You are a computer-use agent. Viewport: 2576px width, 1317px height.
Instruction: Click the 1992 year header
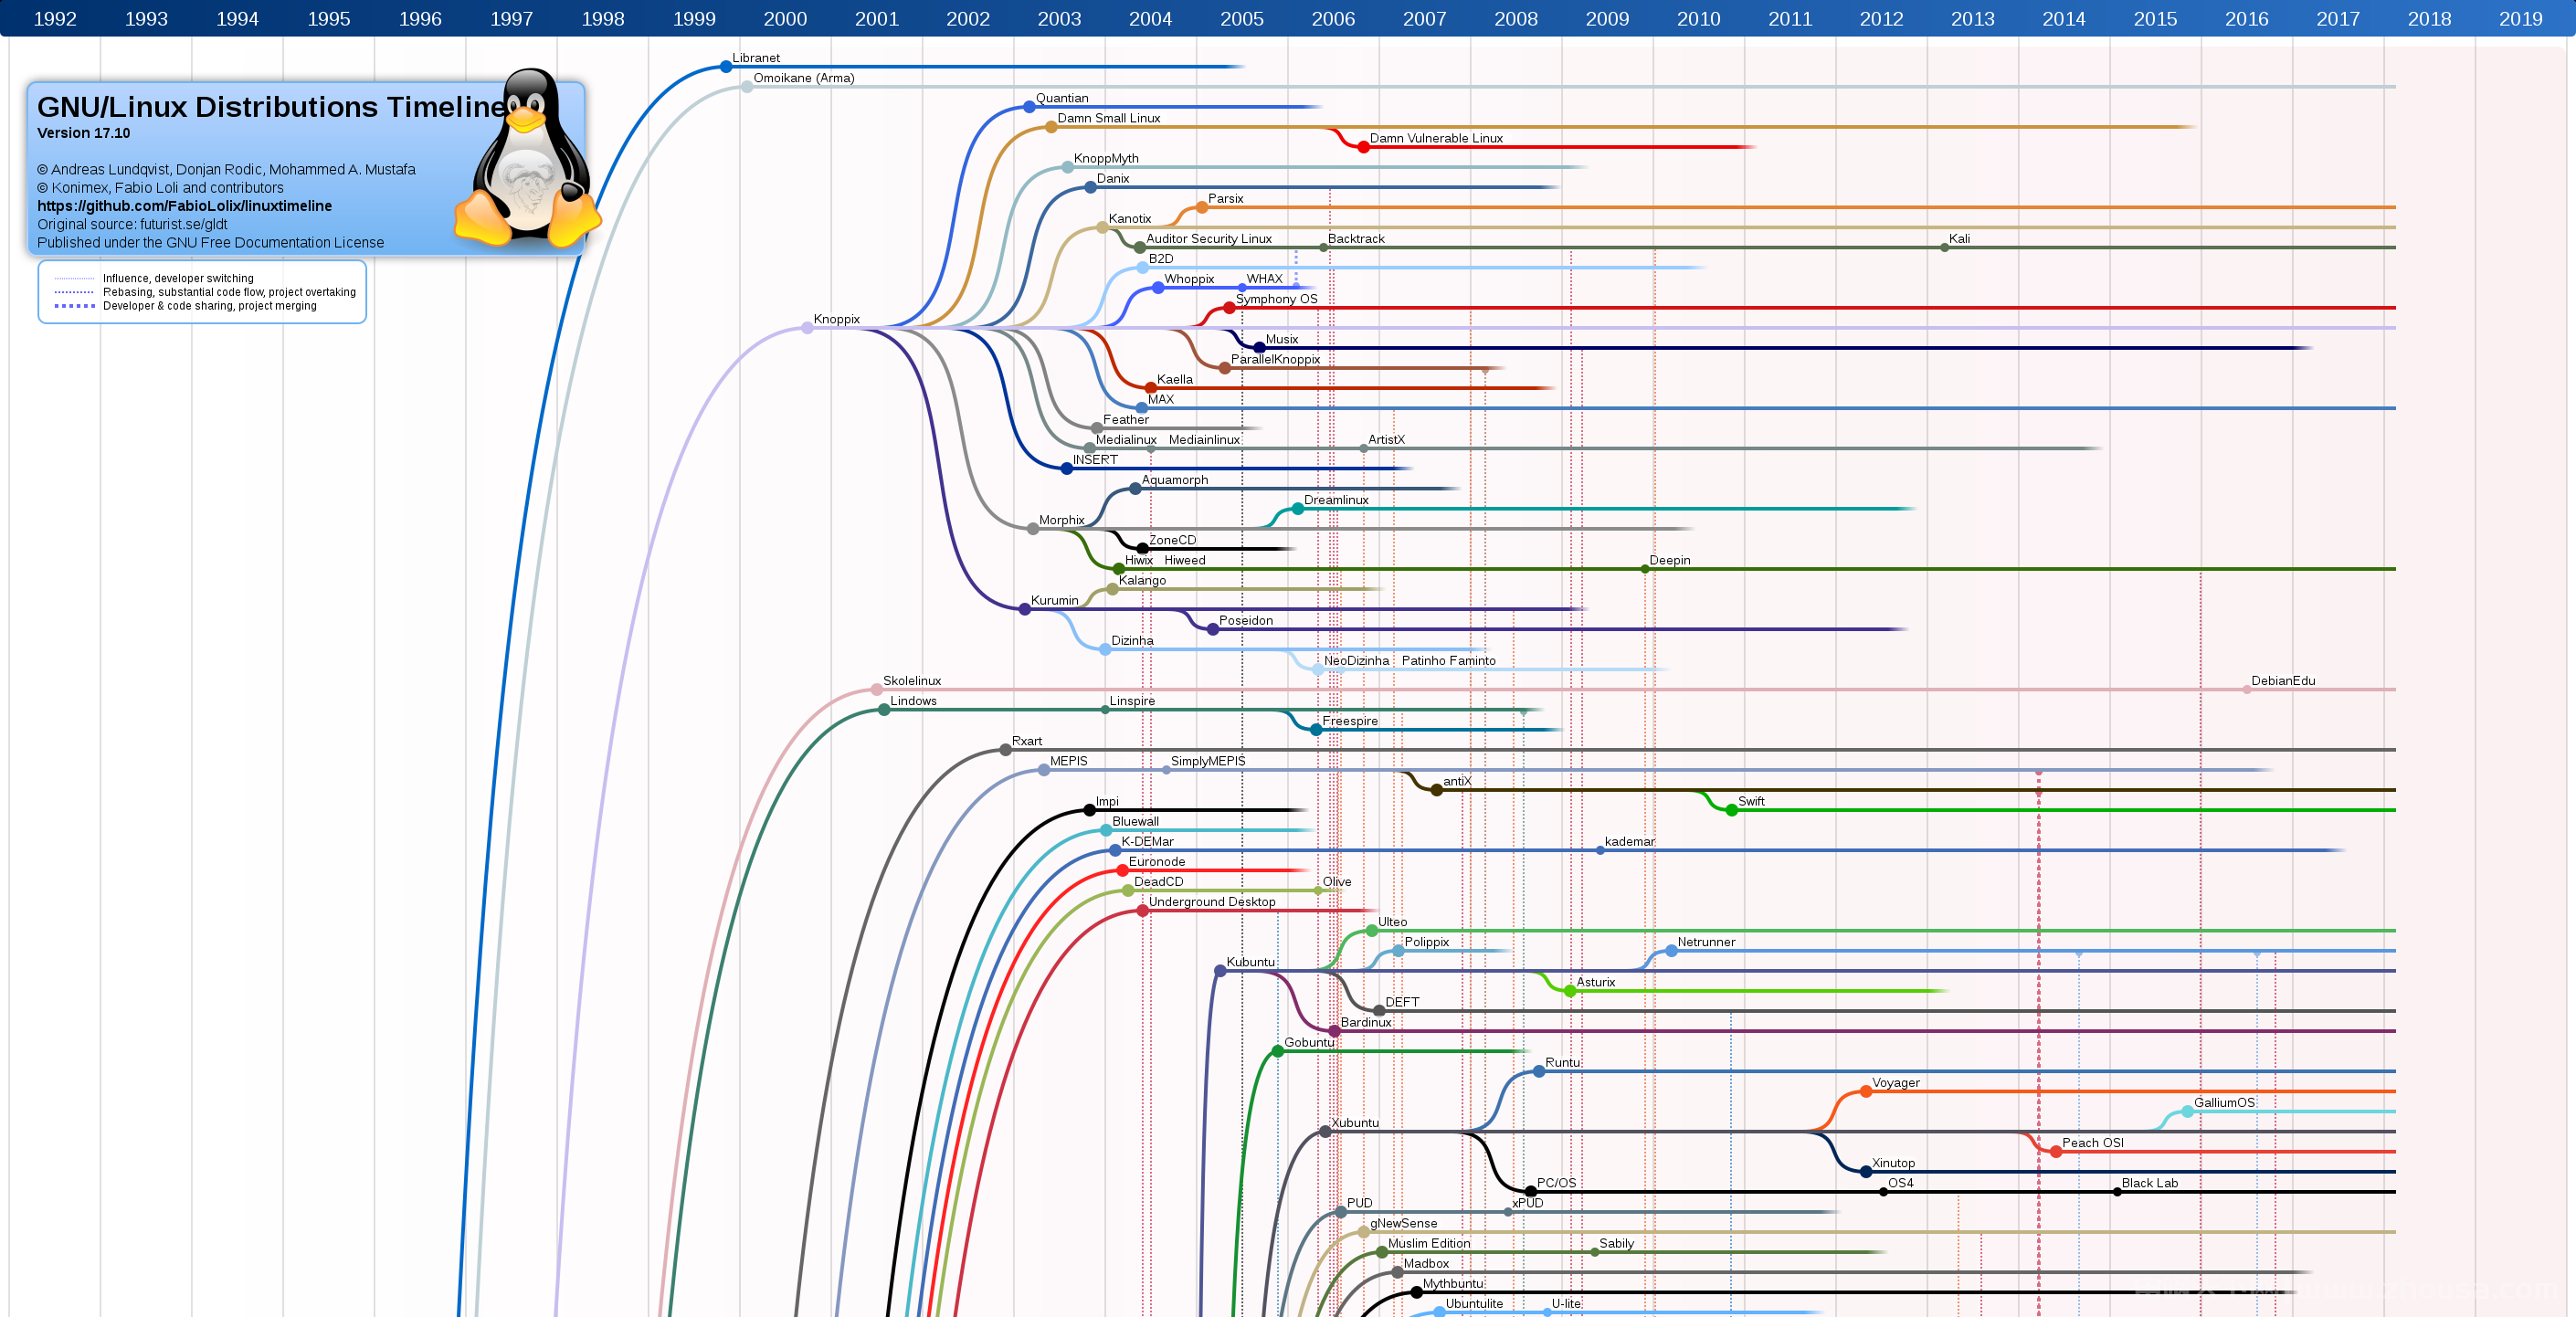click(x=55, y=19)
